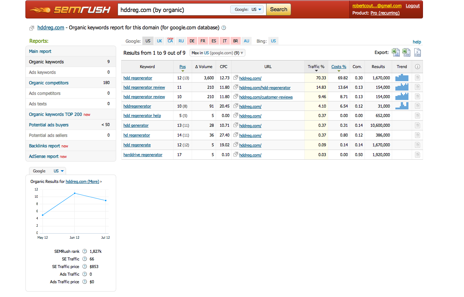Click the search field containing hddreg.com (by organic)
Image resolution: width=464 pixels, height=297 pixels.
coord(174,10)
